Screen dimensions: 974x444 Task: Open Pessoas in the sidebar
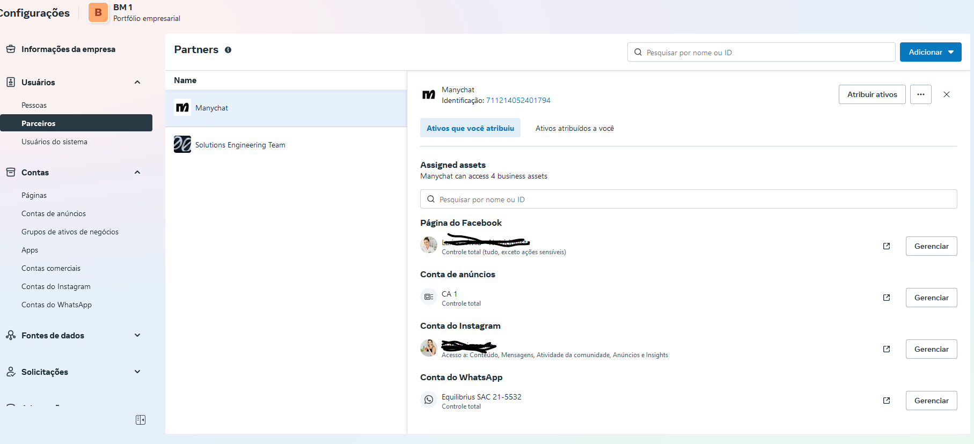[34, 105]
